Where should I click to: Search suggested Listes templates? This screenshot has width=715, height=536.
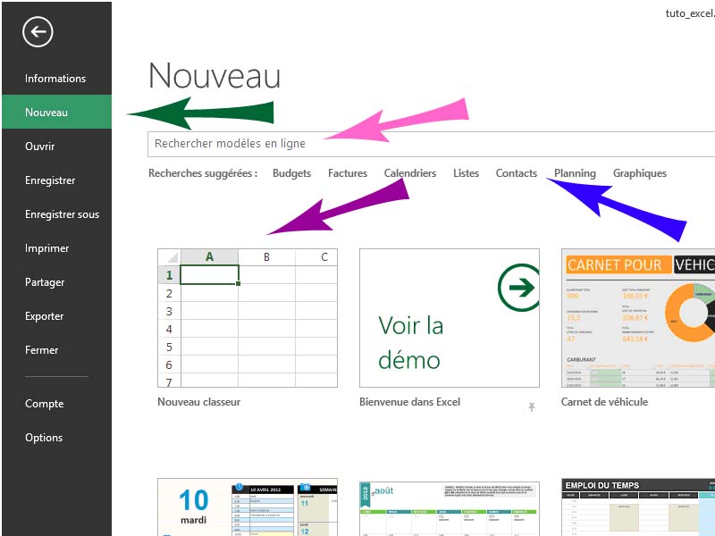466,173
